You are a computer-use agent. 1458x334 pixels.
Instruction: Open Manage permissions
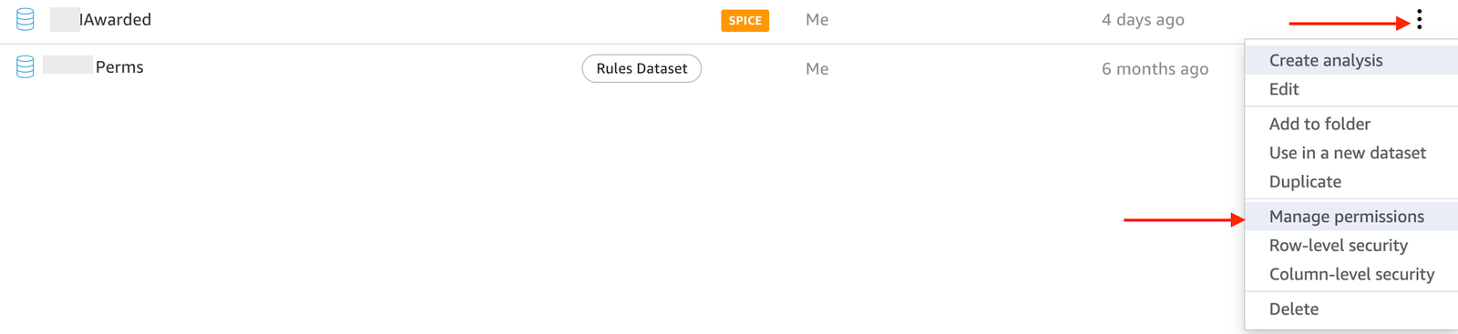click(x=1346, y=217)
